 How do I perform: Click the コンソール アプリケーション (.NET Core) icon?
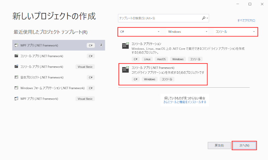[x=126, y=46]
